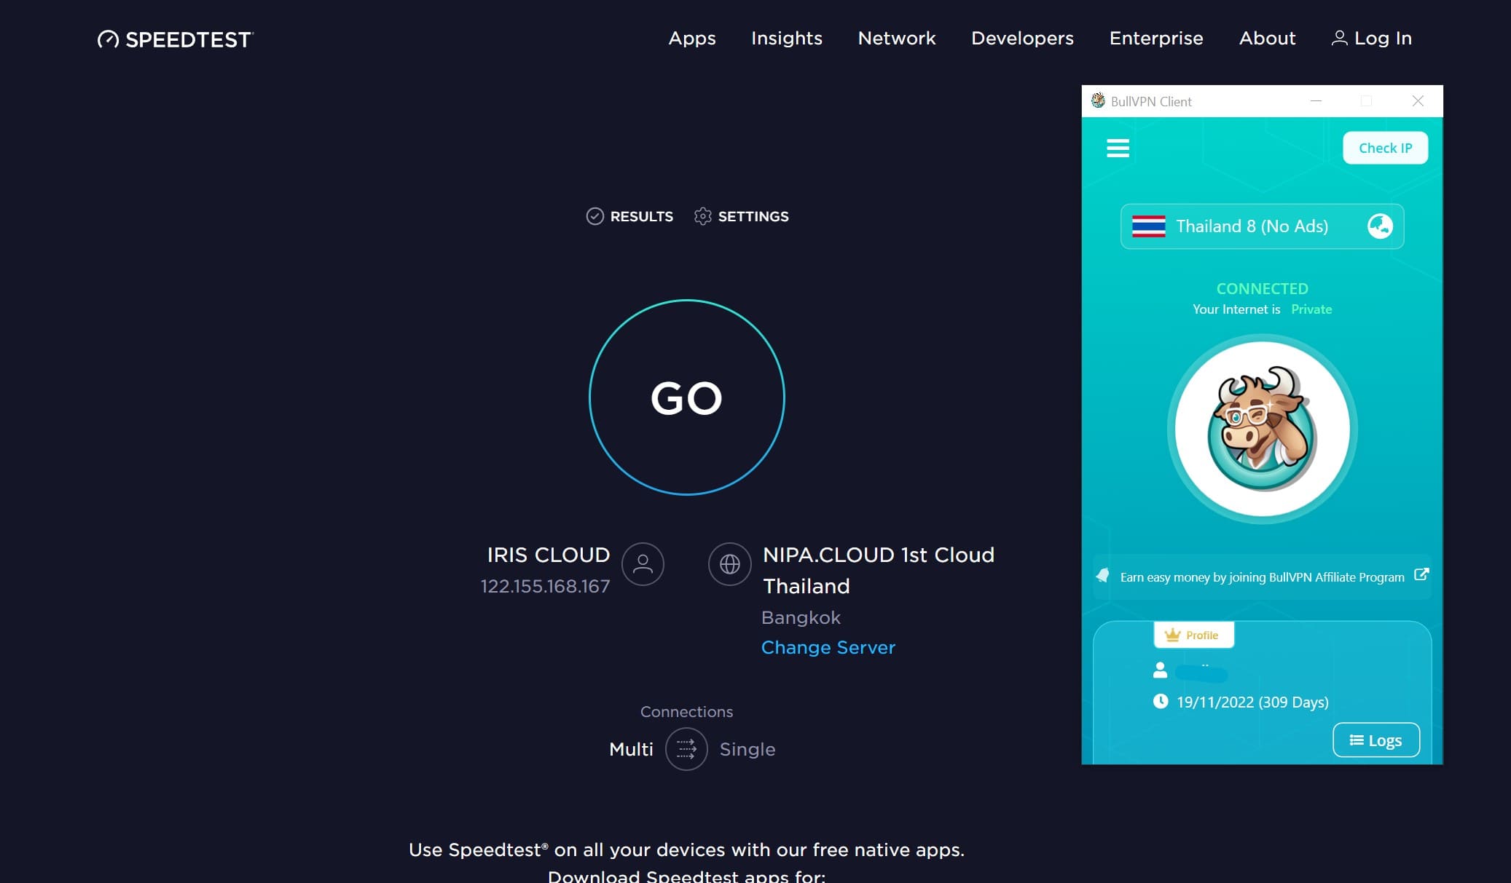Click expiry date 19/11/2022 (309 Days)

coord(1252,702)
